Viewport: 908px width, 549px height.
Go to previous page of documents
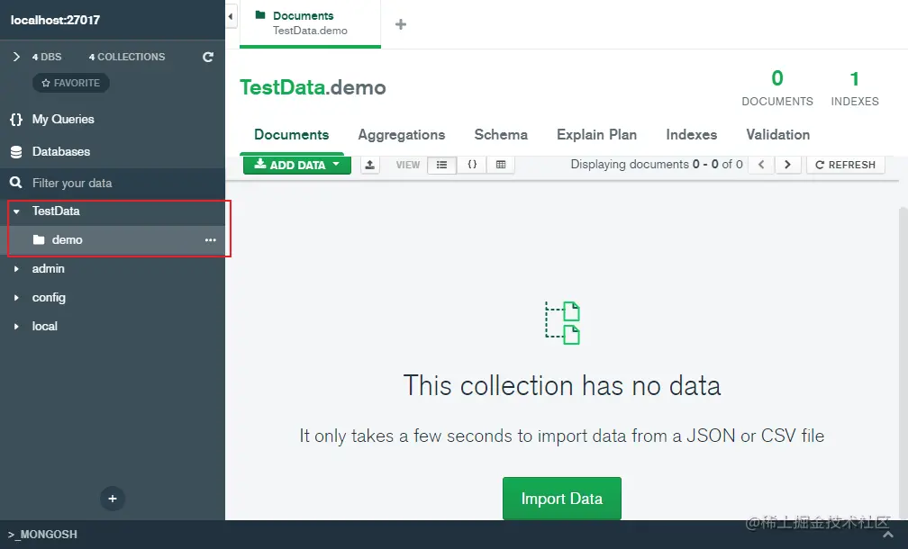tap(761, 165)
